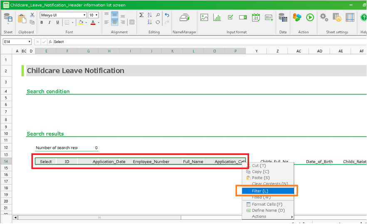The width and height of the screenshot is (367, 224).
Task: Open the fill color yellow swatch
Action: coord(81,22)
